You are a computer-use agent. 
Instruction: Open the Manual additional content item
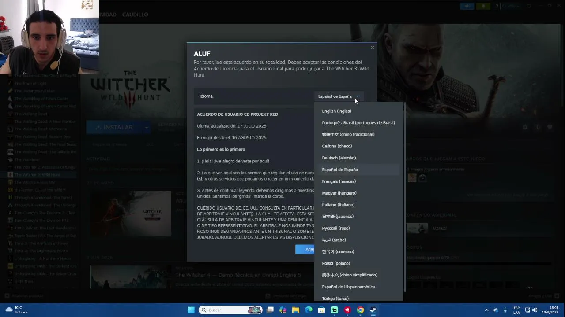(x=426, y=229)
